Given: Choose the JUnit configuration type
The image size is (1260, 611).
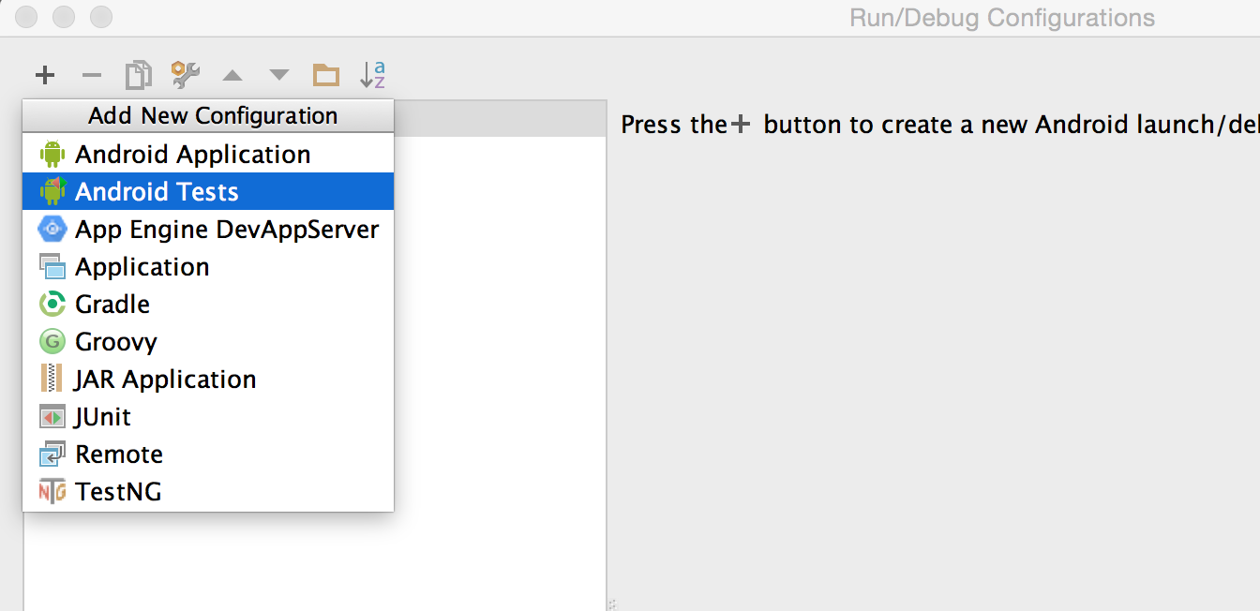Looking at the screenshot, I should point(103,416).
